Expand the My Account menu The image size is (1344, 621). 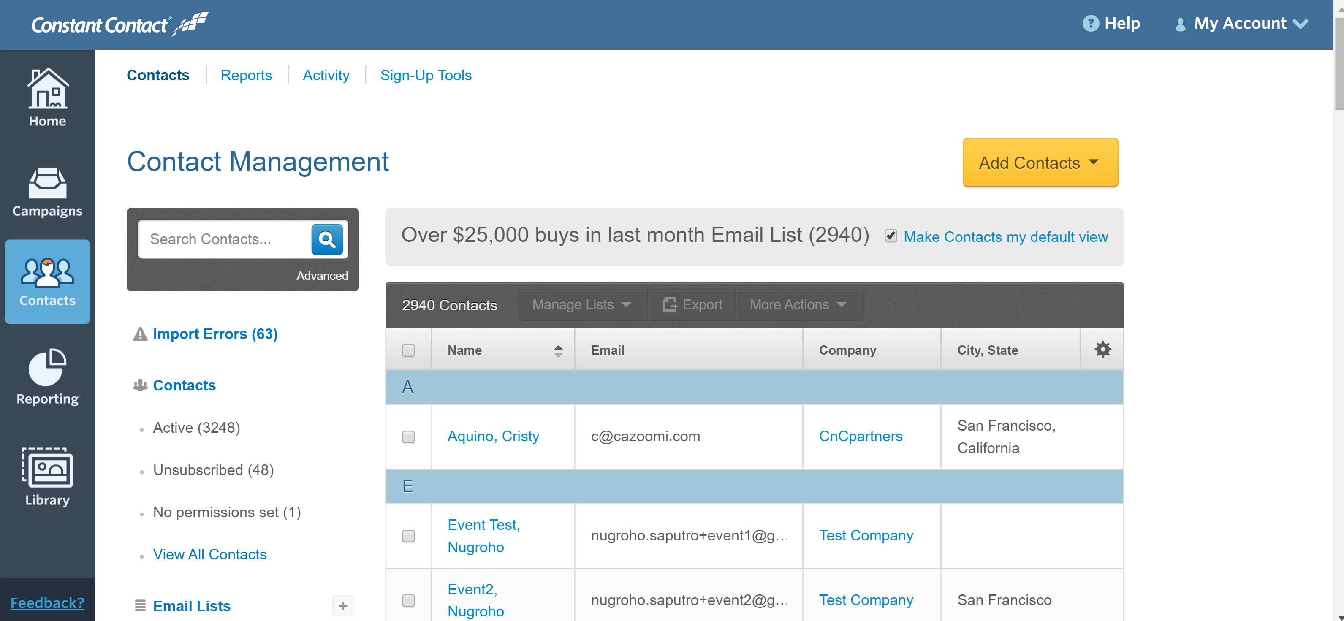(x=1241, y=24)
